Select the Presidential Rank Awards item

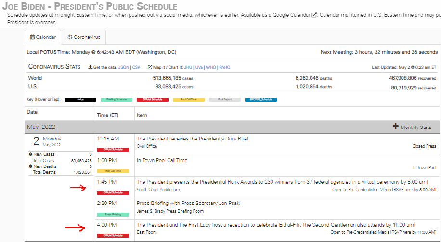coord(282,182)
